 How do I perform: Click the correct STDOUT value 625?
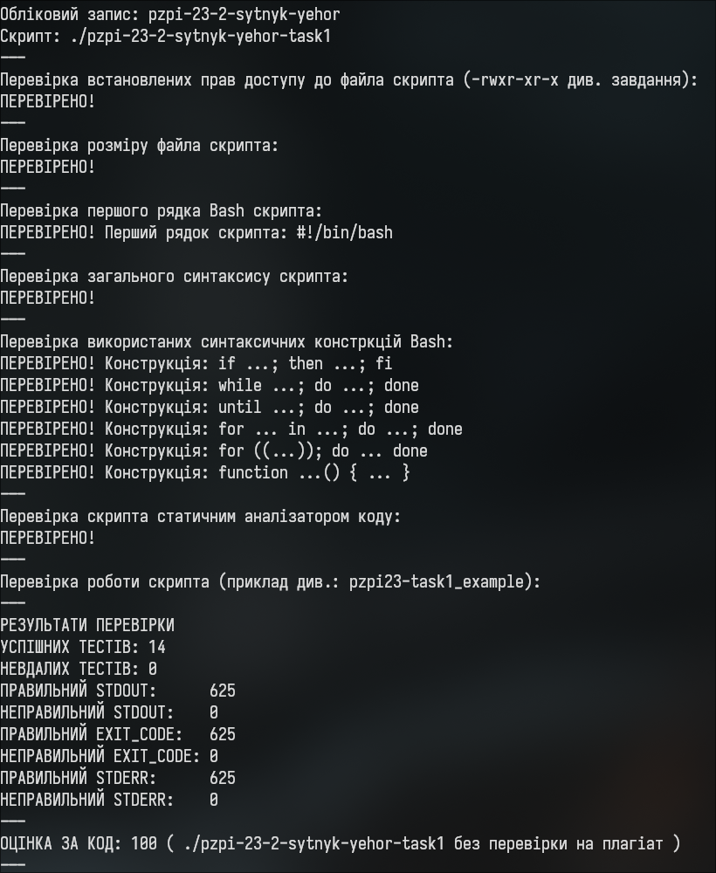coord(223,691)
